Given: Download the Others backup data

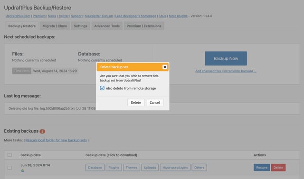Looking at the screenshot, I should tap(199, 168).
